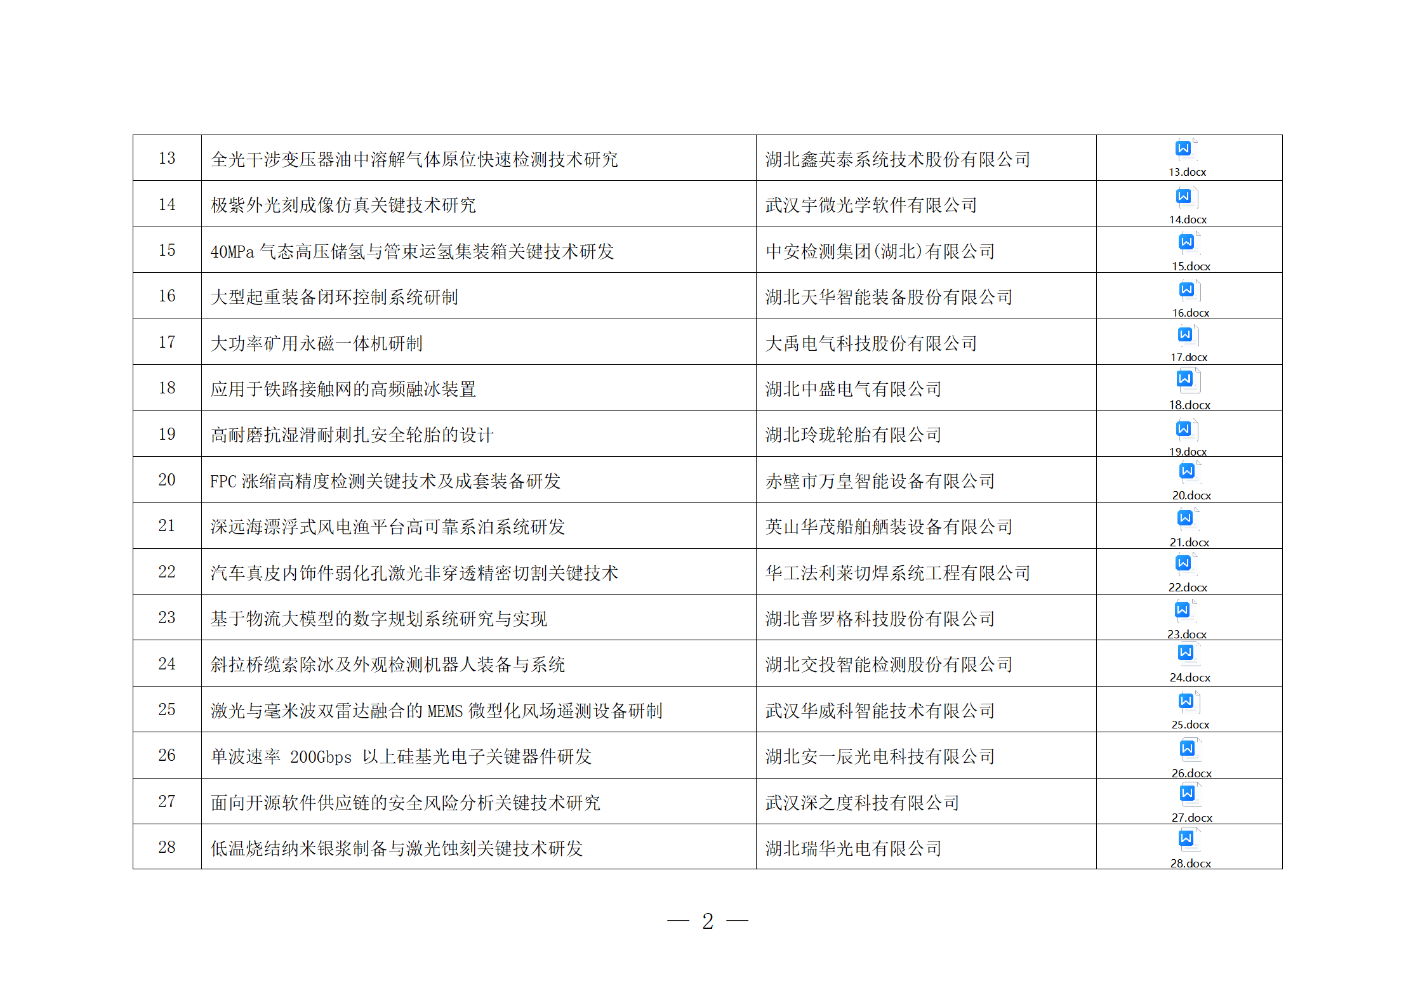Select project title 应用于铁路接触网的高频融冰装置
1425x1007 pixels.
[x=343, y=389]
